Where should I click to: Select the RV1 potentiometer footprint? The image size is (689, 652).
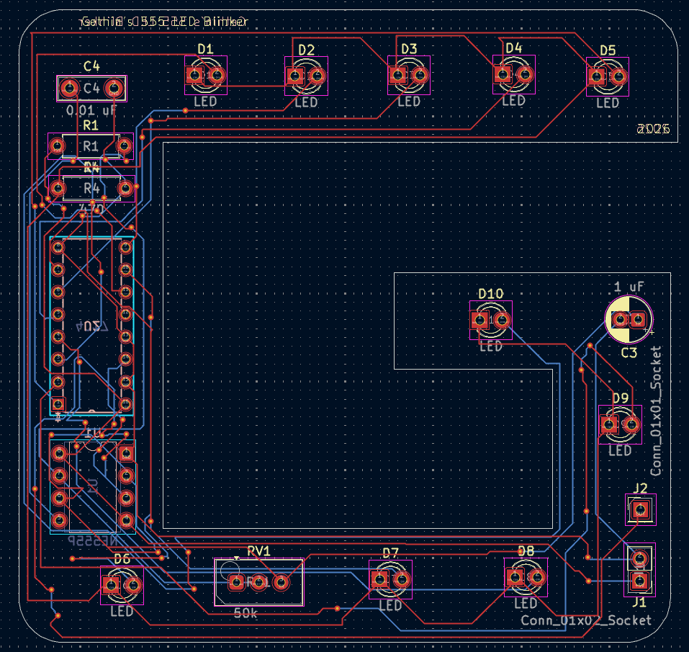coord(258,583)
